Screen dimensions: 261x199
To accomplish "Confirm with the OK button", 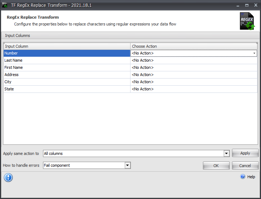I will 216,166.
